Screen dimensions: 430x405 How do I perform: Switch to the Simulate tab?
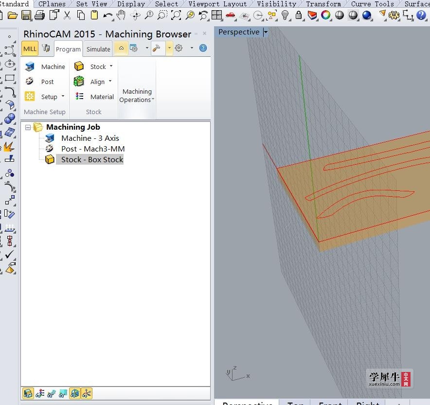98,49
